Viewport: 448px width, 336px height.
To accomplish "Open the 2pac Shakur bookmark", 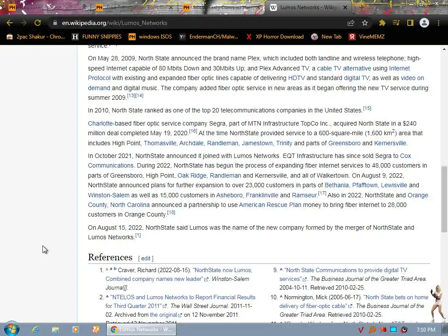I will tap(36, 37).
